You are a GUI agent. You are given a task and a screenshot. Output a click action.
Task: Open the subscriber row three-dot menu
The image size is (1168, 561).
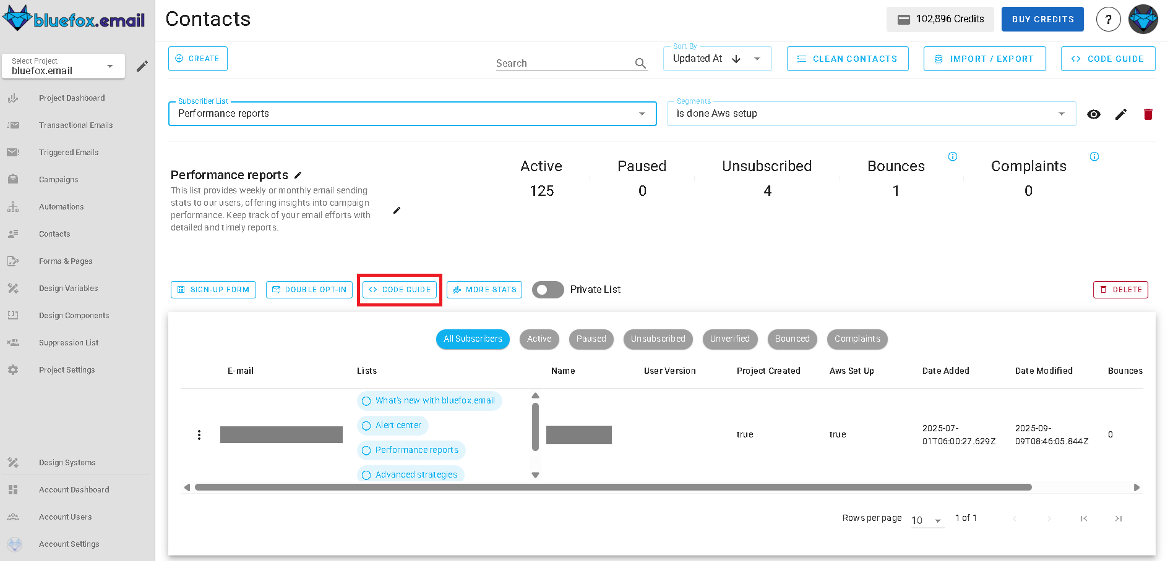pyautogui.click(x=199, y=435)
